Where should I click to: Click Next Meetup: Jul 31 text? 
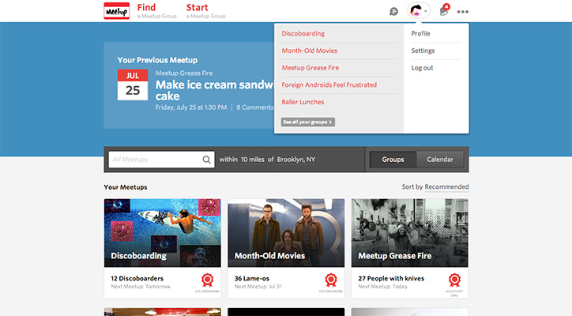point(258,287)
